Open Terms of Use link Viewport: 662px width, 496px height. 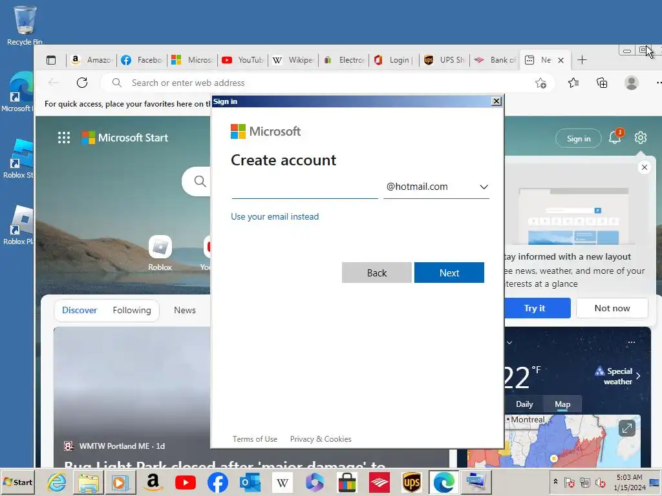[255, 439]
